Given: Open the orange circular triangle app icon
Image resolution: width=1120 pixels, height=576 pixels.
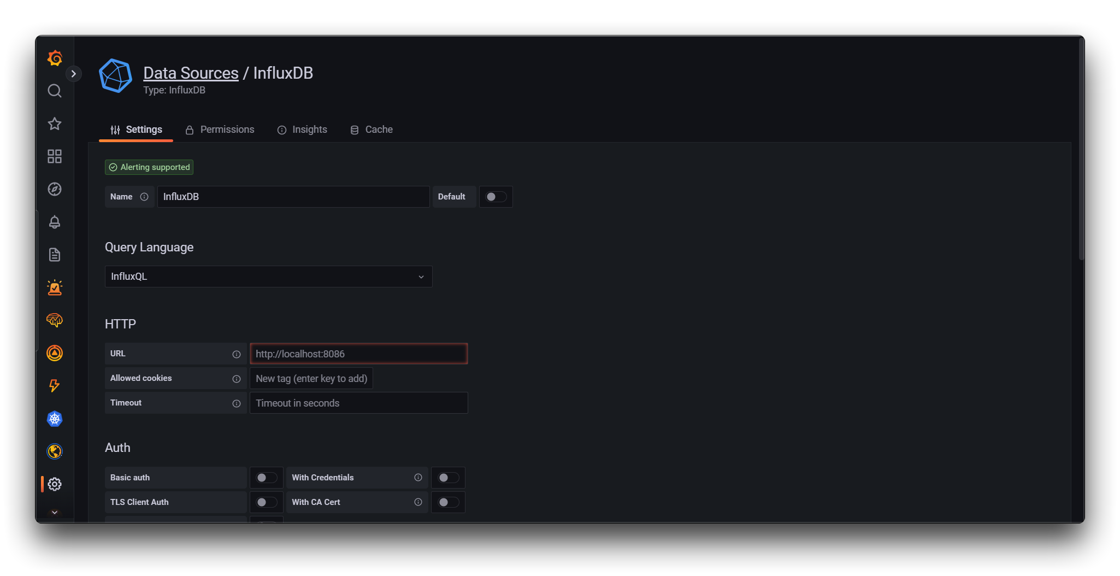Looking at the screenshot, I should tap(55, 353).
